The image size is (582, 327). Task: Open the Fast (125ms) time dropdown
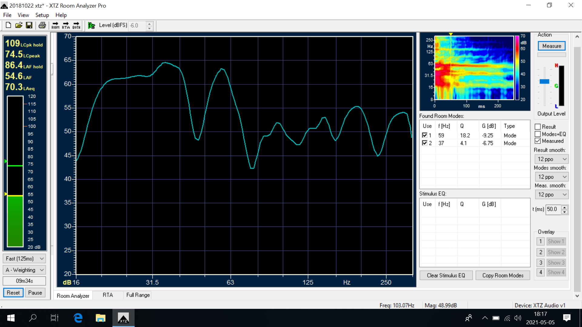[x=25, y=259]
